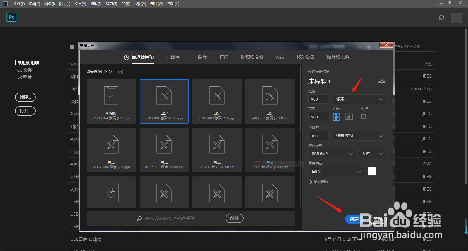Click the Open... button on home screen
The image size is (468, 251).
coord(25,111)
